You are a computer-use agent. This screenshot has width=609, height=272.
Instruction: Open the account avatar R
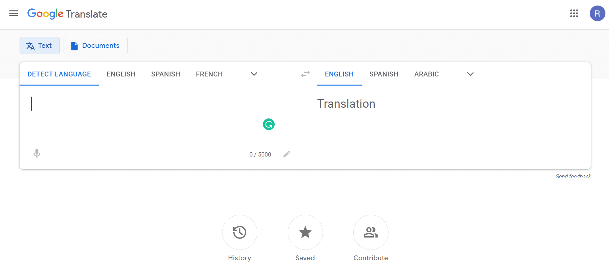598,13
